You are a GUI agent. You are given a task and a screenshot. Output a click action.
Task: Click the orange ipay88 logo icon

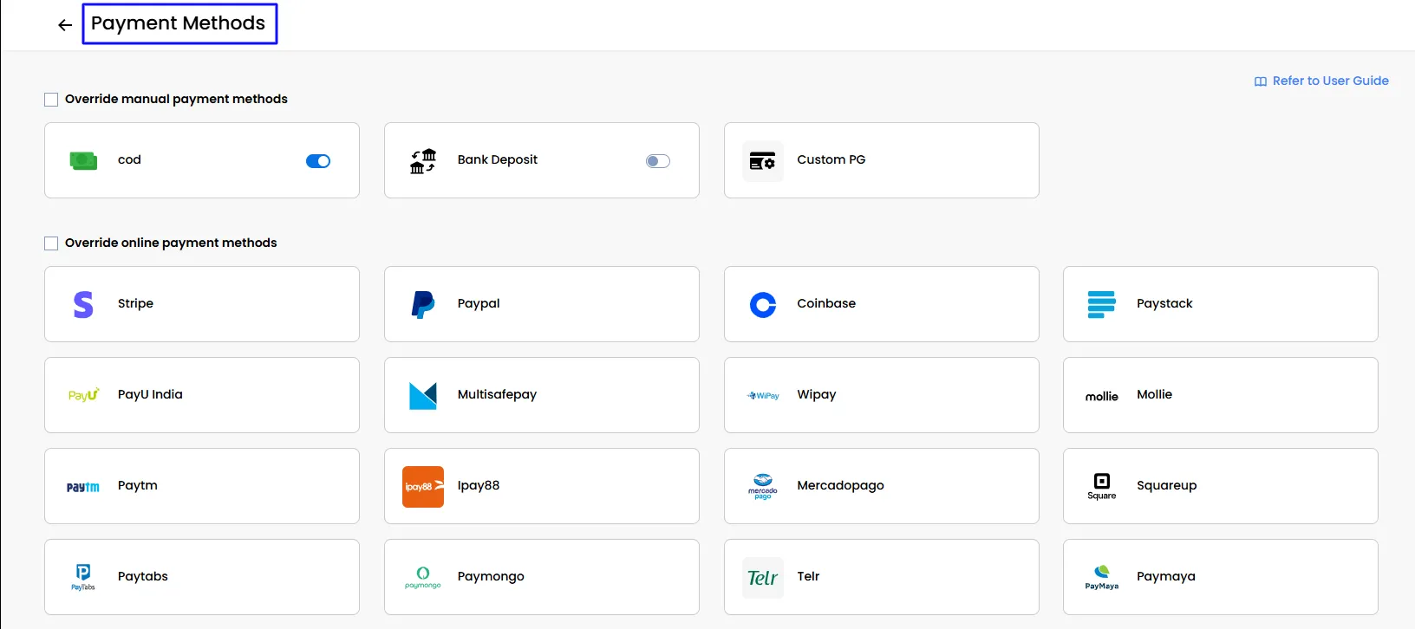[423, 487]
